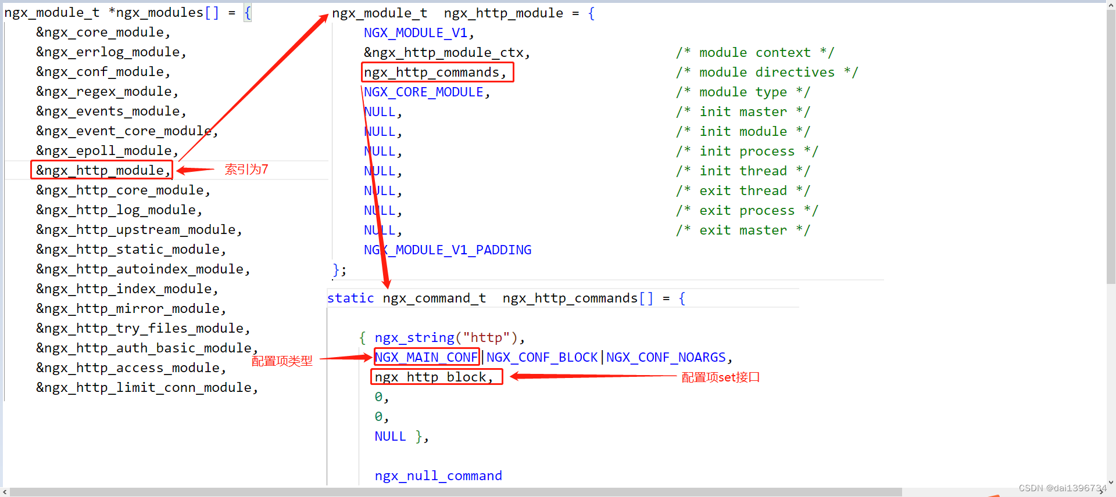1116x497 pixels.
Task: Click the &ngx_epoll_module, entry
Action: (x=107, y=151)
